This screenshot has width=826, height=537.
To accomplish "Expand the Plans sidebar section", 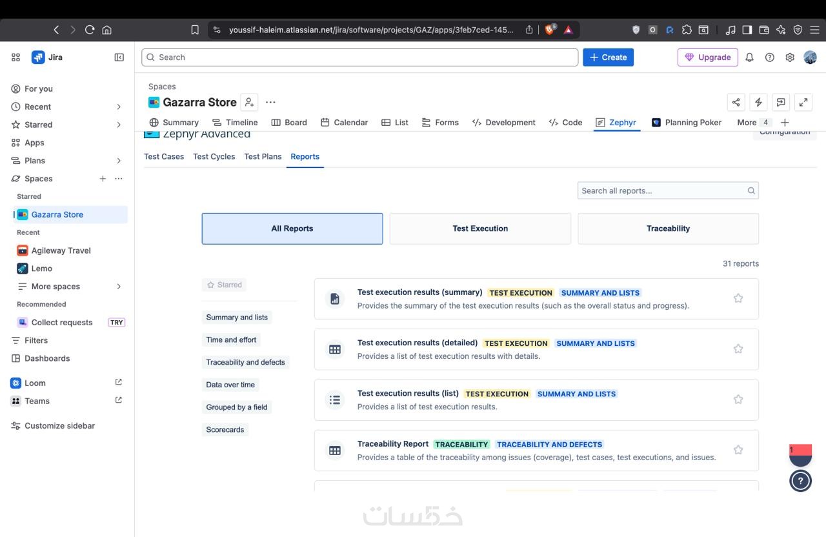I will tap(119, 161).
